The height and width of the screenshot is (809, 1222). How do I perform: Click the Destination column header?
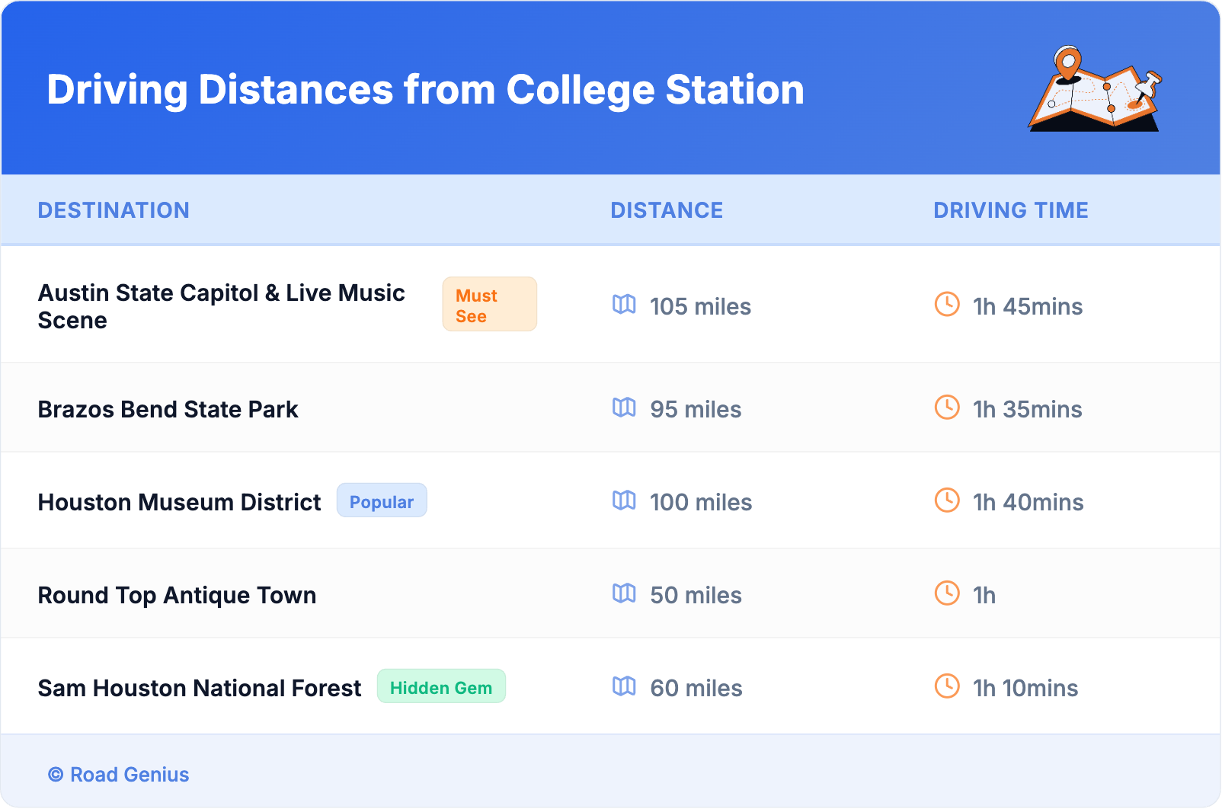pos(114,210)
